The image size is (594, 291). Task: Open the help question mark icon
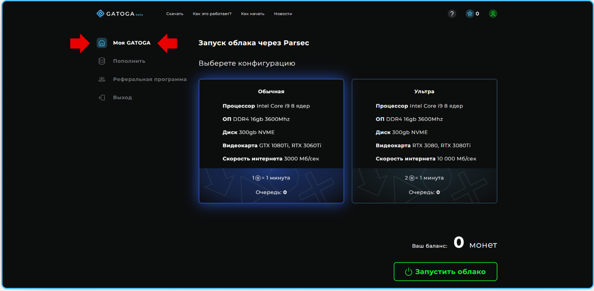(452, 14)
